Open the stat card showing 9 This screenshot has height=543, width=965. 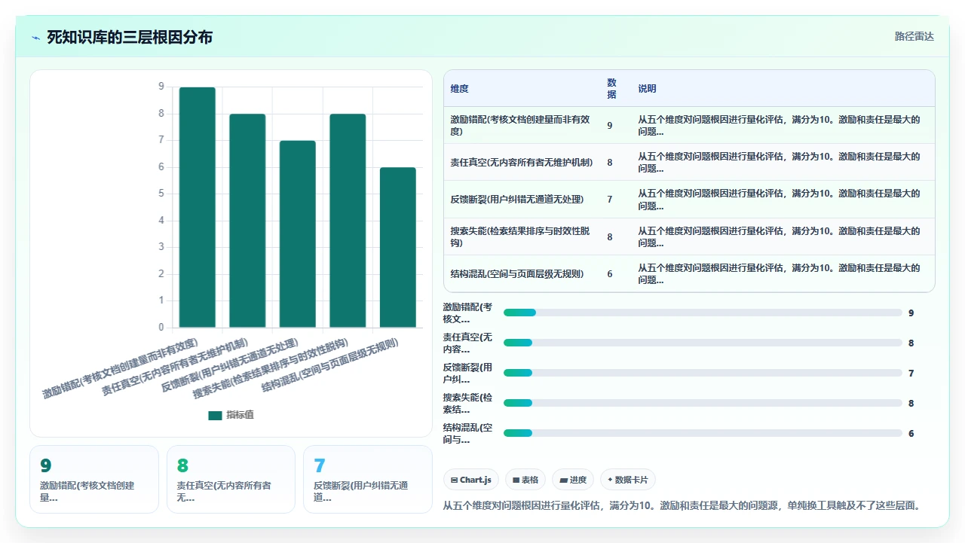pos(94,479)
